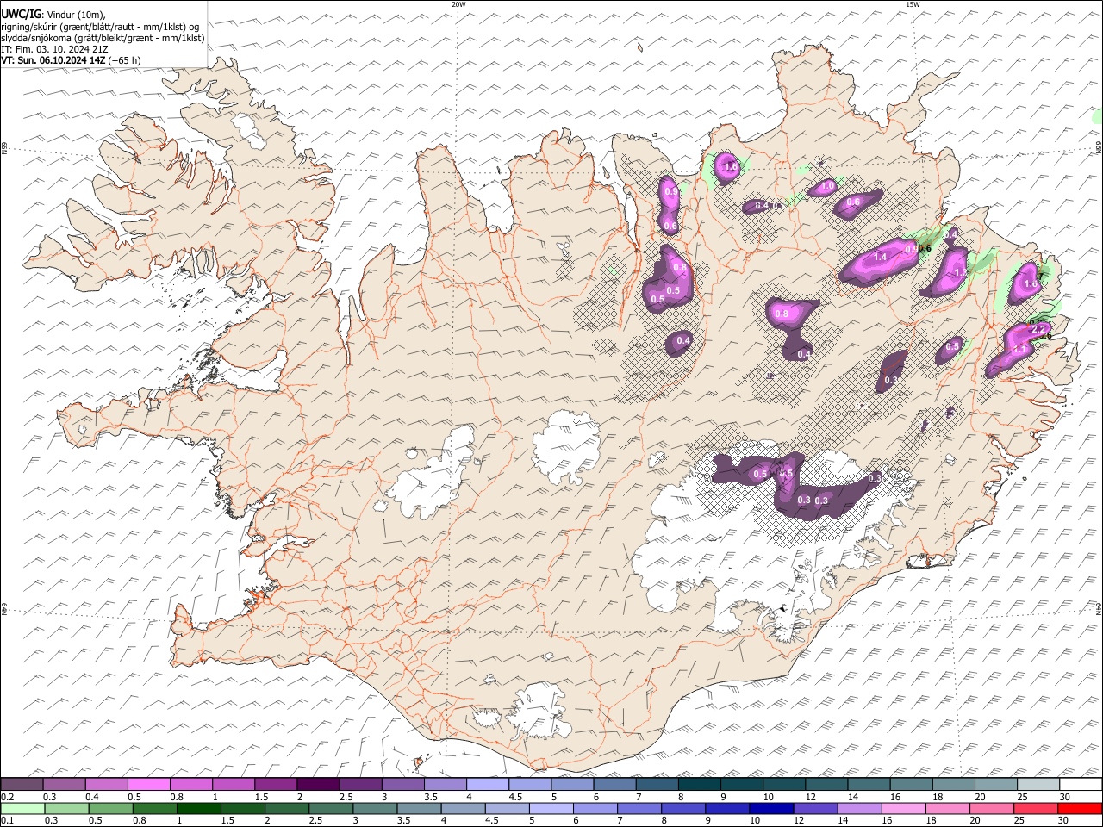Click the bright red swatch ending the lower legend
Viewport: 1103px width, 827px height.
(1080, 809)
